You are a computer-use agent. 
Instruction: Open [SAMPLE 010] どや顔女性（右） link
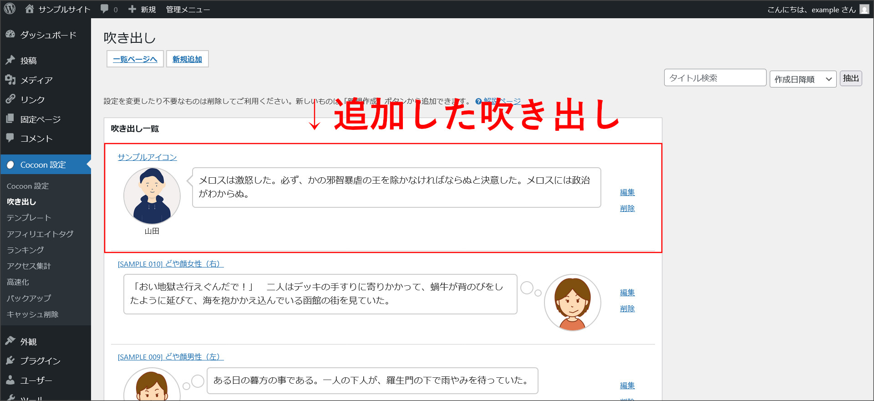(171, 264)
